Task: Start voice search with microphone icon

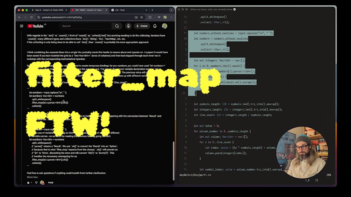Action: point(128,26)
